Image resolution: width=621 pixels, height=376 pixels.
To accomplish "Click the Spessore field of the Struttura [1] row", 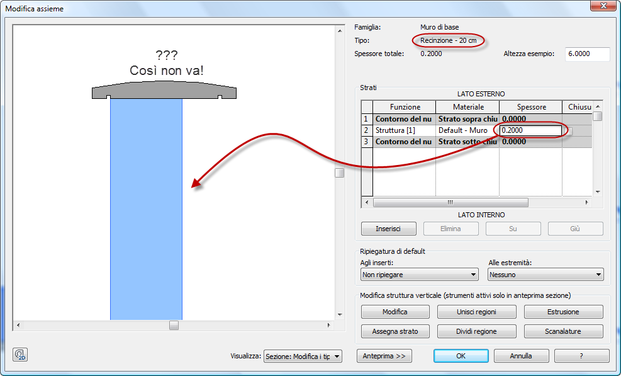I will pos(530,130).
